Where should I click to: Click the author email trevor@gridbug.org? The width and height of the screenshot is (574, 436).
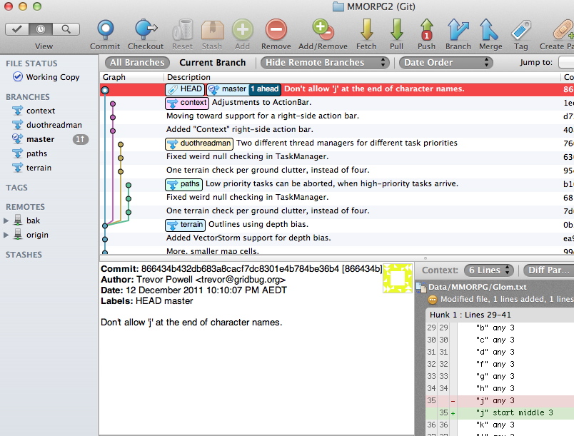point(241,280)
